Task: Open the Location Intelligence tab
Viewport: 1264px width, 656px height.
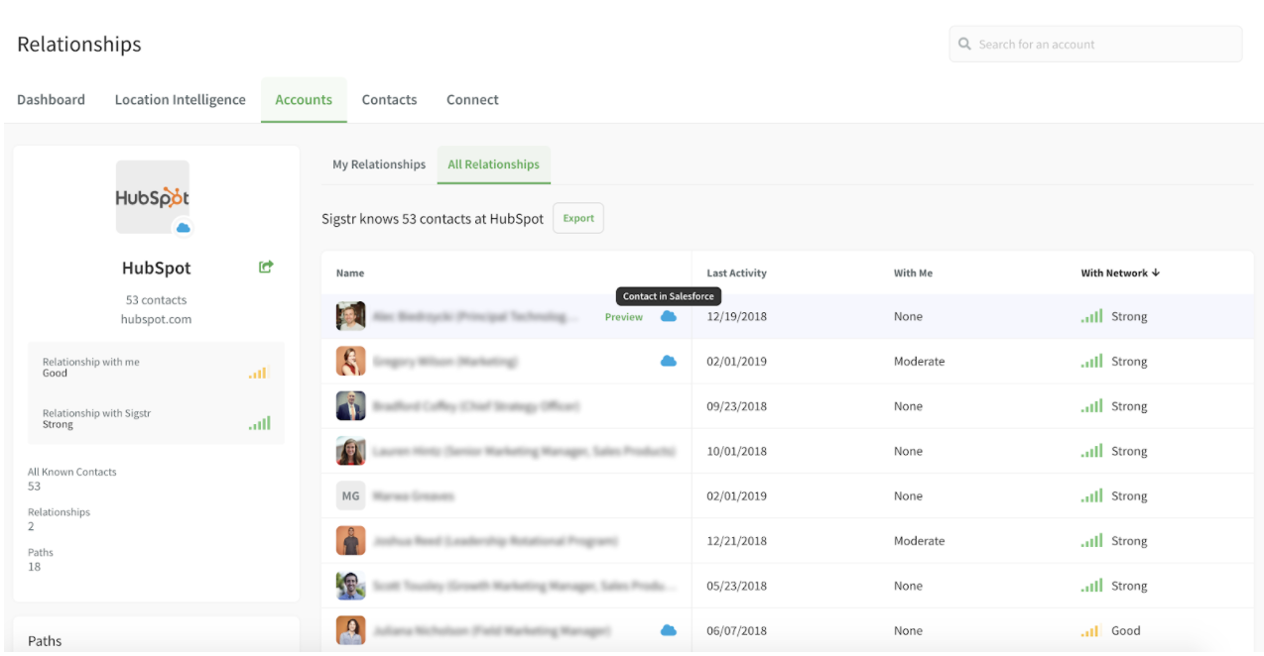Action: pos(180,100)
